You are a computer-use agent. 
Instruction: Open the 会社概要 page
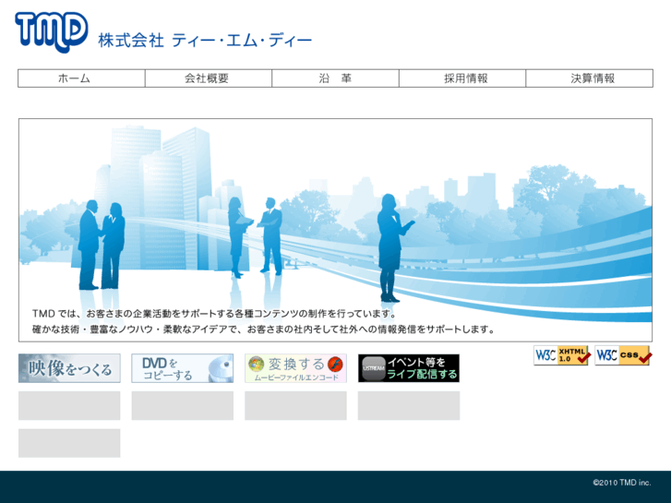(x=208, y=78)
